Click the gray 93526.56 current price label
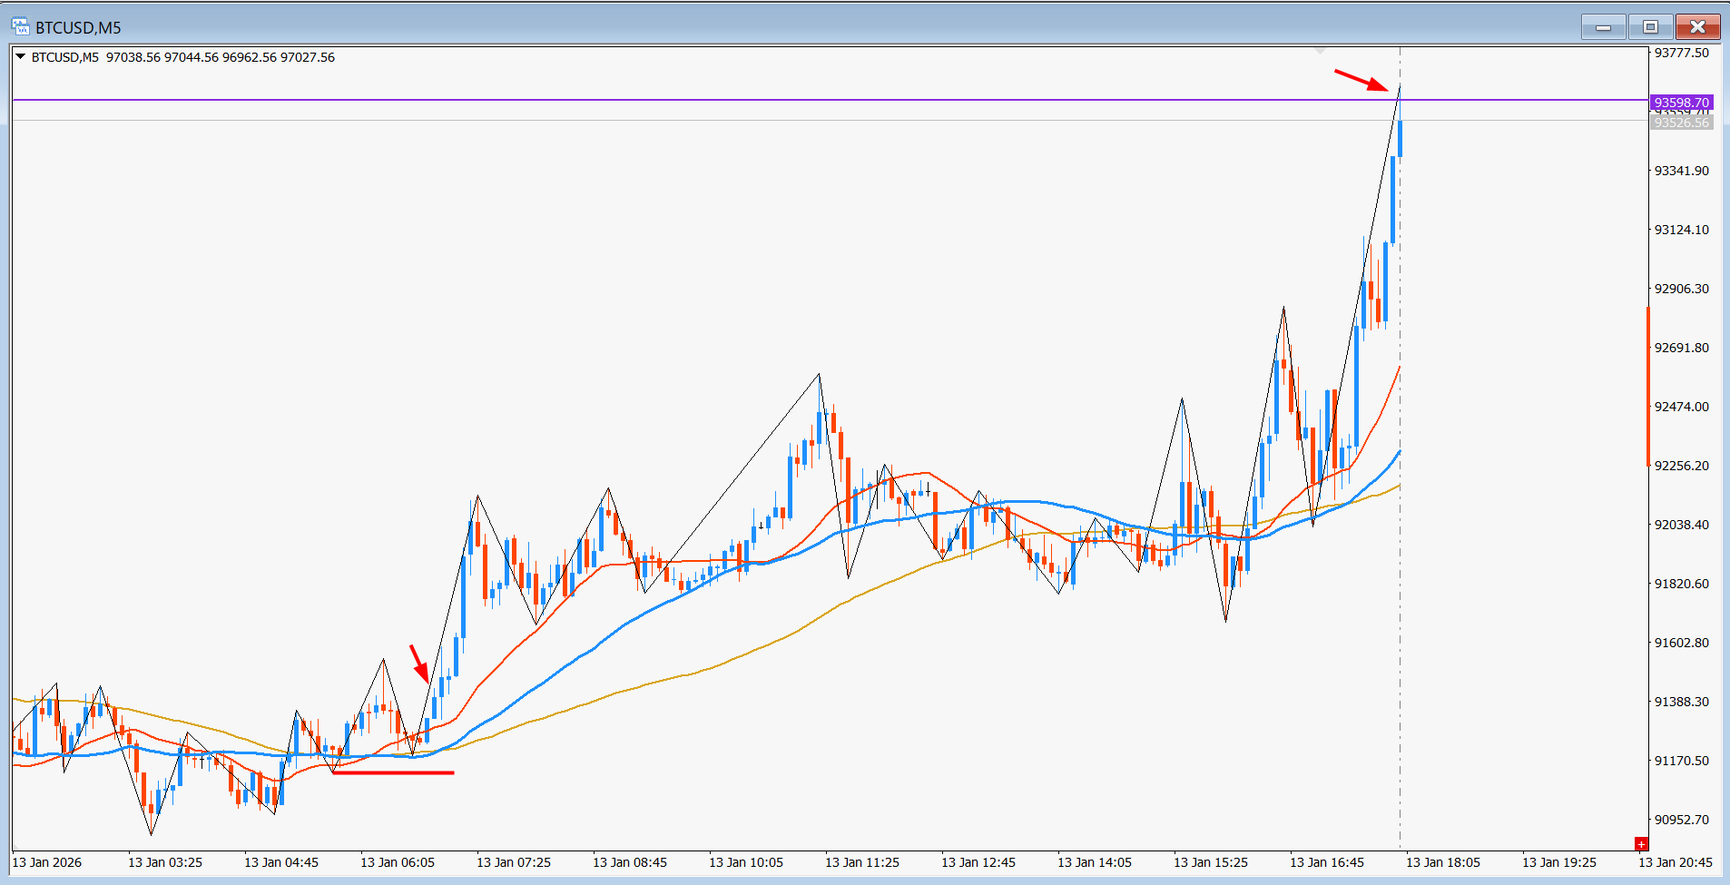 coord(1681,123)
